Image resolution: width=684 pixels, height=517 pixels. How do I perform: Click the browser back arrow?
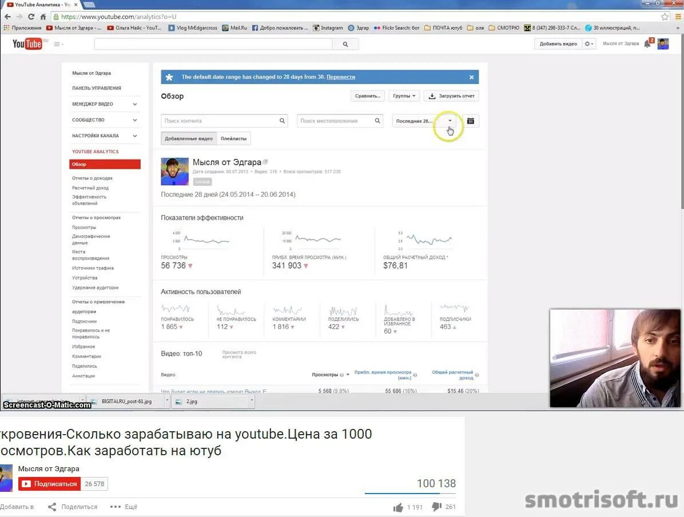pyautogui.click(x=7, y=17)
